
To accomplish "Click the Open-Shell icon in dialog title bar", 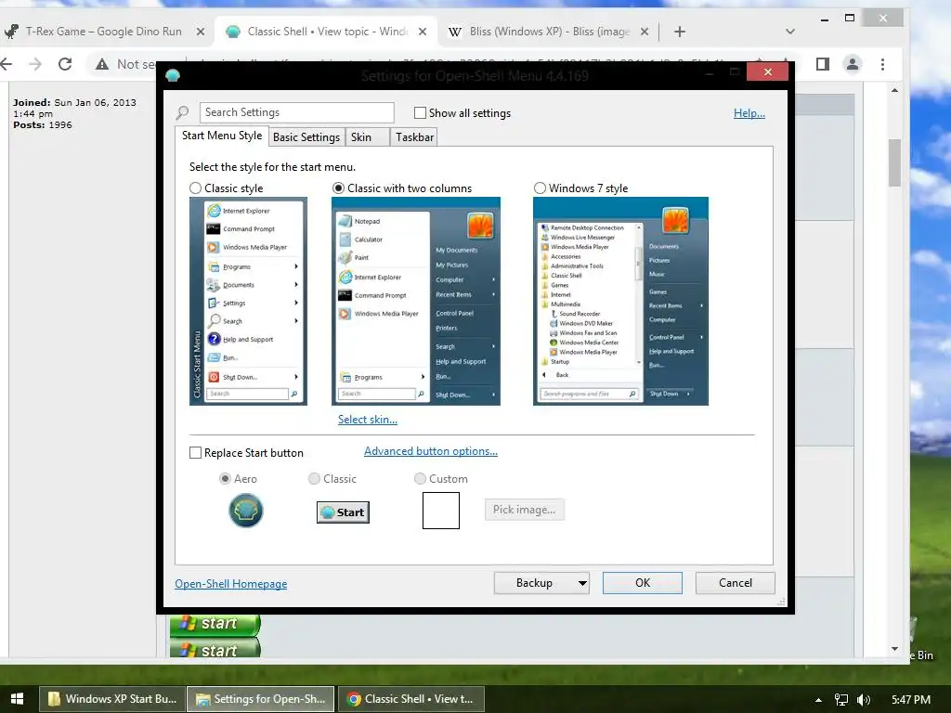I will coord(173,75).
